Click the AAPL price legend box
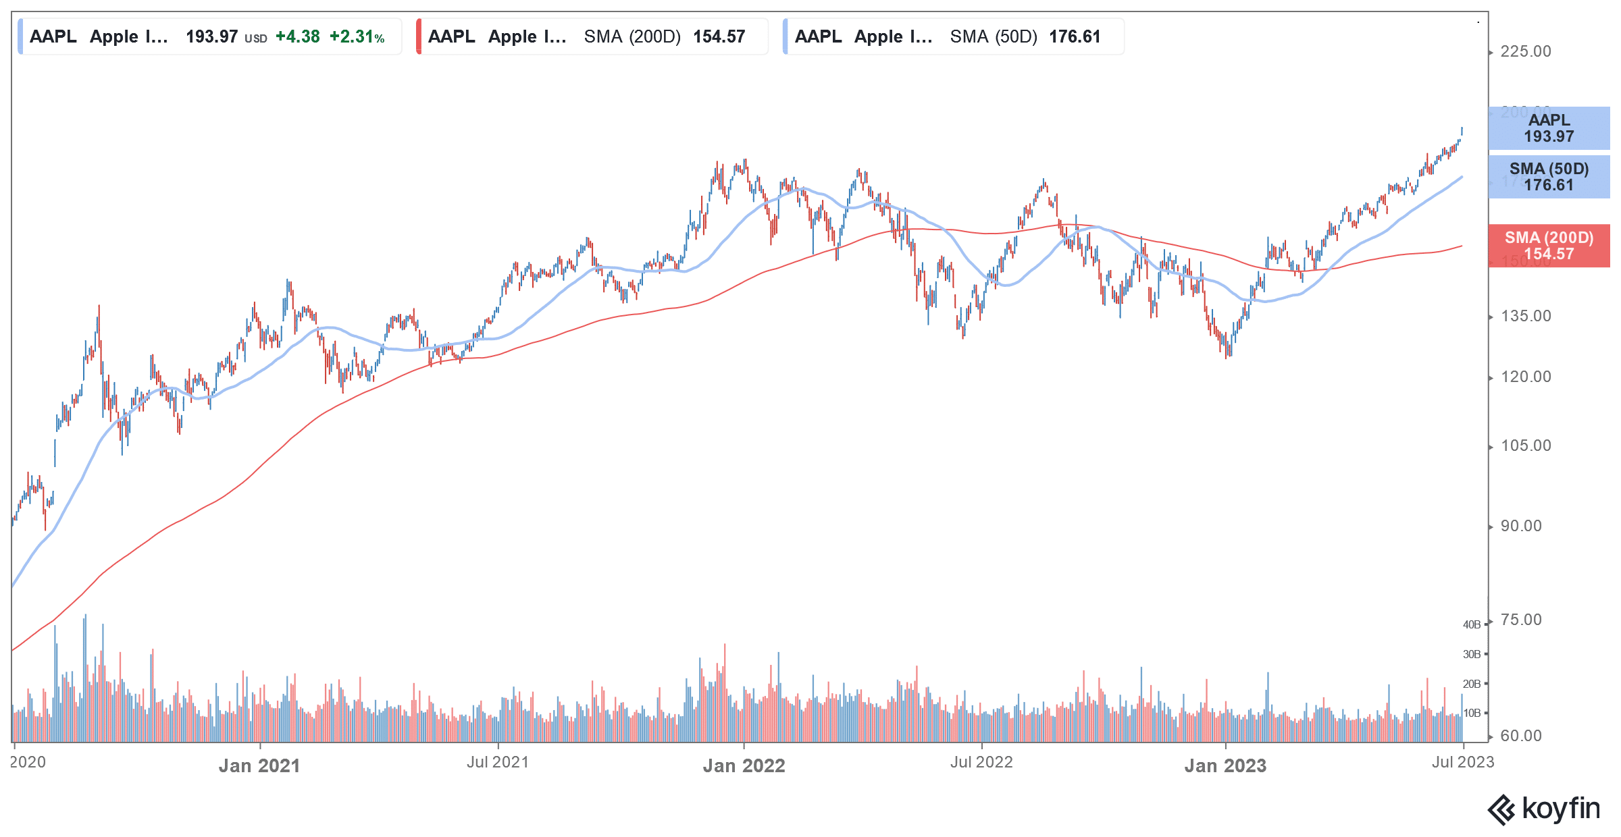1621x837 pixels. (210, 36)
